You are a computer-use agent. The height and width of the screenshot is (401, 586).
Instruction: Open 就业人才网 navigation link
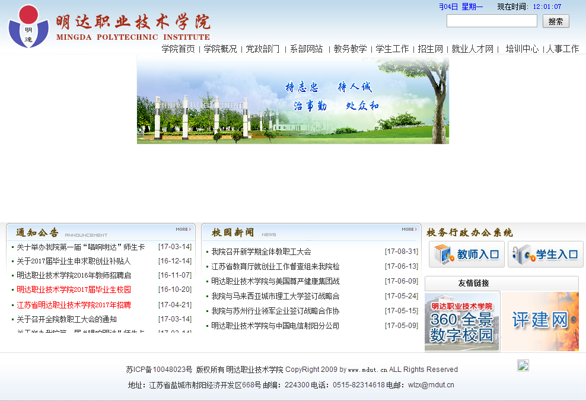tap(473, 49)
